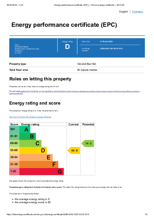
Task: Click the B rating bar
Action: point(27,137)
